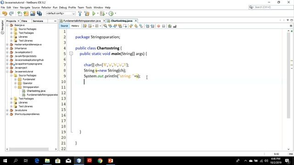Open the Run Project dropdown arrow
The width and height of the screenshot is (294, 165).
point(98,13)
